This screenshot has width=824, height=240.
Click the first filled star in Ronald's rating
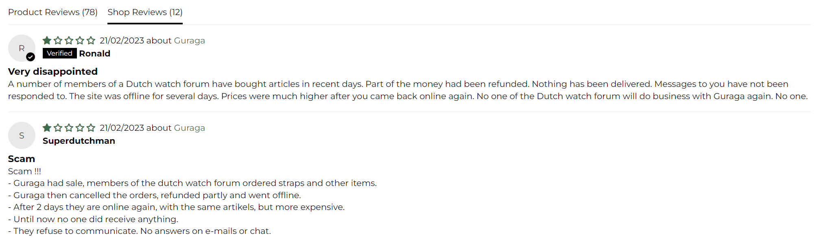tap(47, 40)
